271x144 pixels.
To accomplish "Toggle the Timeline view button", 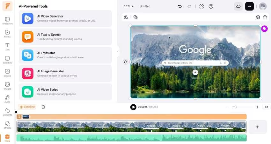I will (27, 107).
